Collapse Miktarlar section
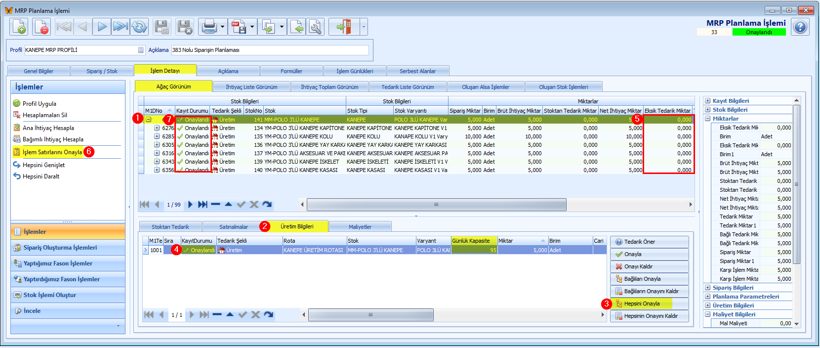The width and height of the screenshot is (820, 348). pyautogui.click(x=708, y=119)
